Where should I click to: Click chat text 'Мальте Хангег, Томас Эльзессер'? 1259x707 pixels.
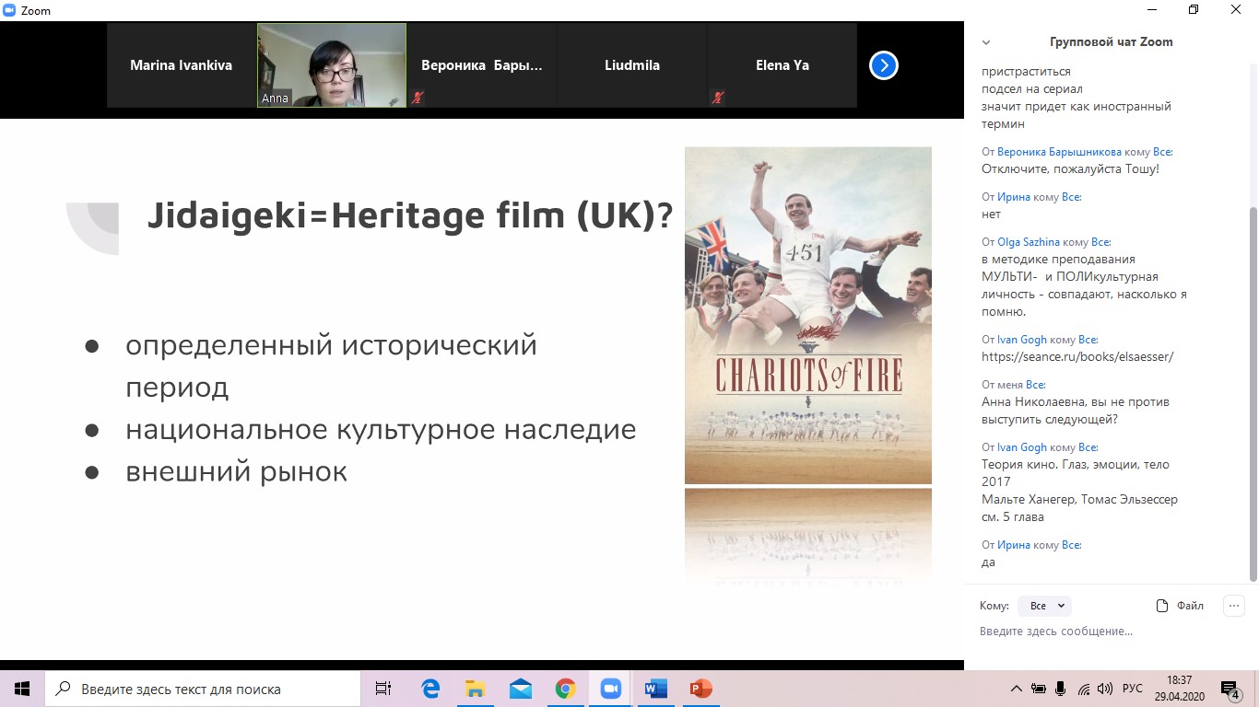click(1079, 500)
